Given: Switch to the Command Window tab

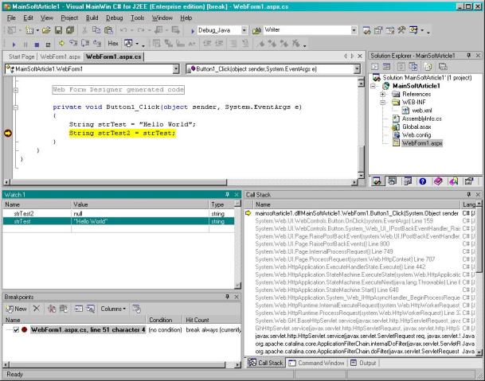Looking at the screenshot, I should (x=317, y=363).
